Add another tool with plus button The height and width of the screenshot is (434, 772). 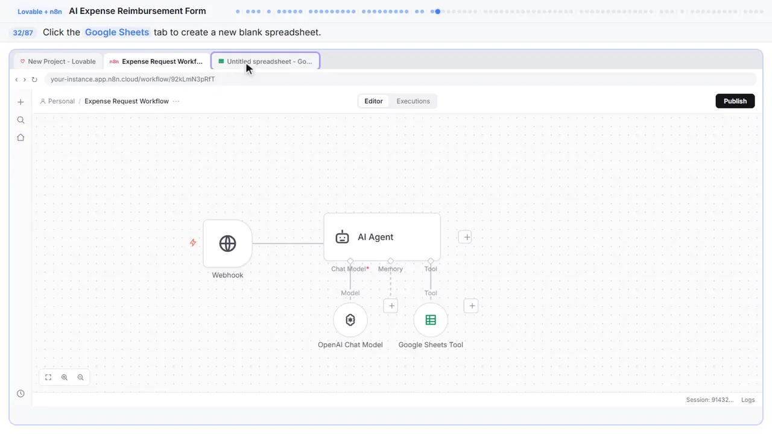(x=472, y=306)
